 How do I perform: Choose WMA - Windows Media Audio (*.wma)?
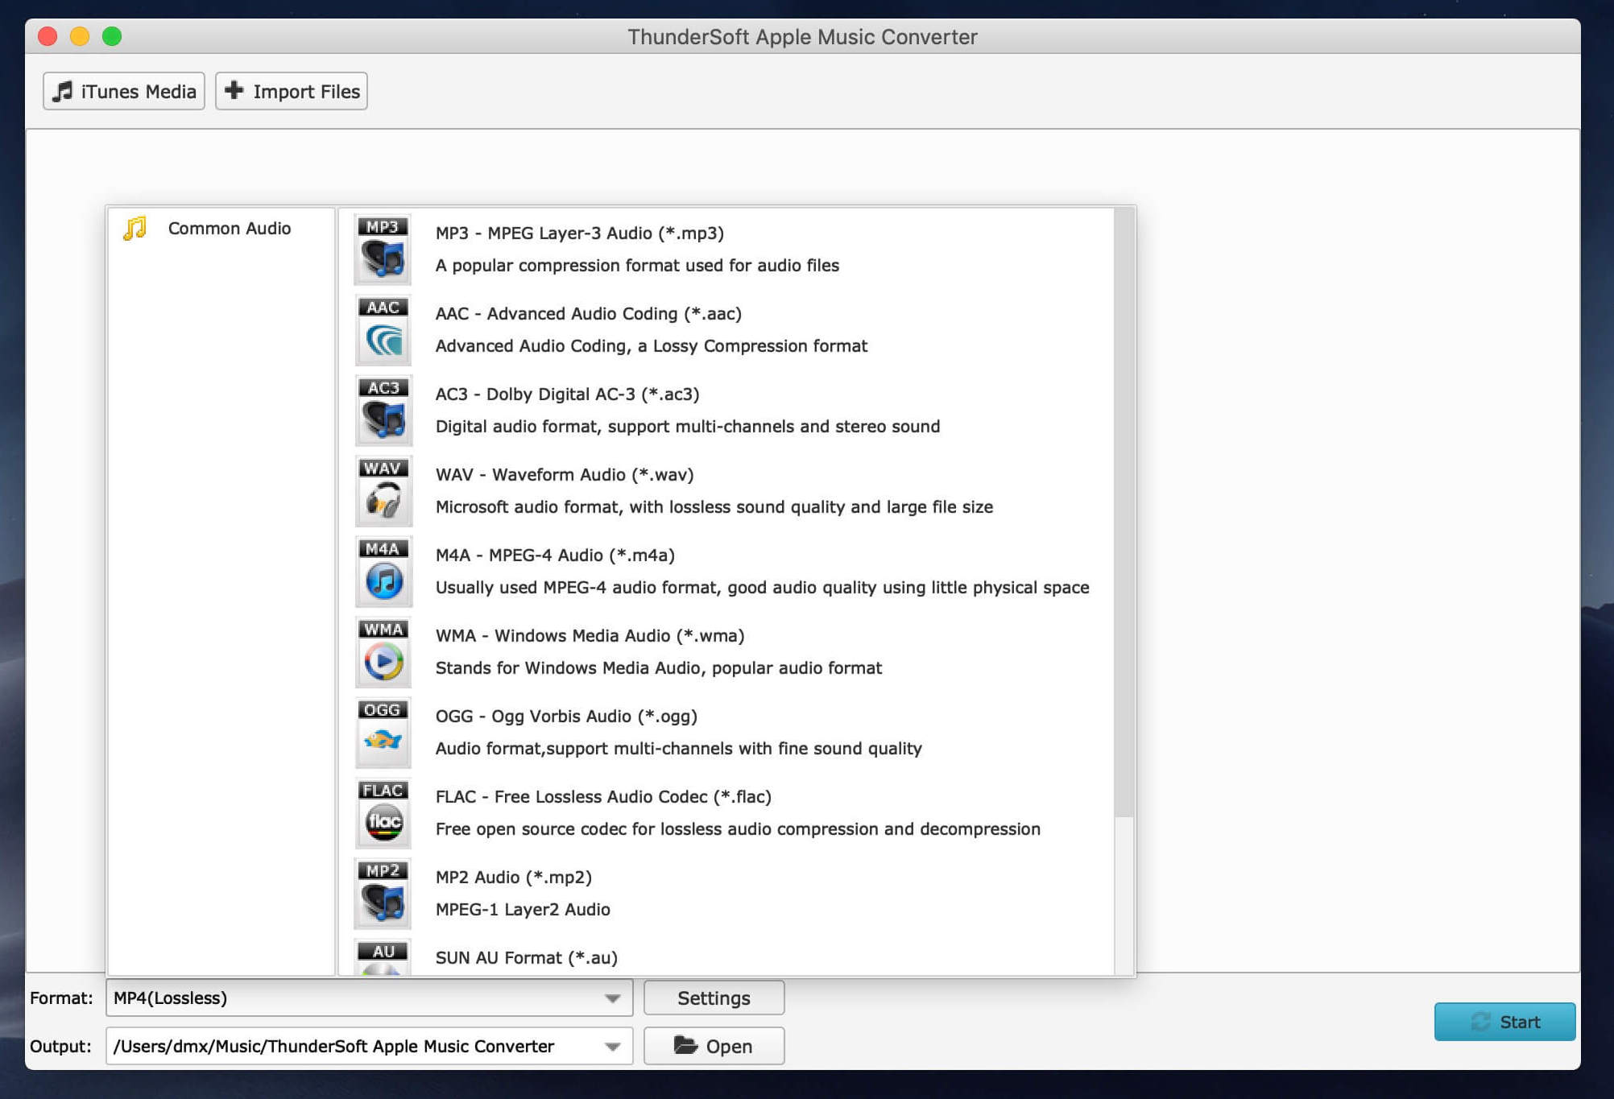pos(590,635)
